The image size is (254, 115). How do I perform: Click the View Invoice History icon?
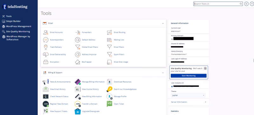point(77,89)
